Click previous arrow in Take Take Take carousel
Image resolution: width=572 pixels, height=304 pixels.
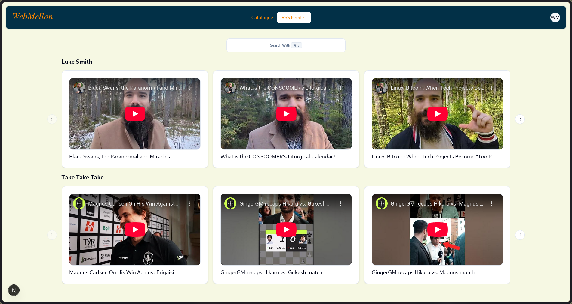coord(52,235)
